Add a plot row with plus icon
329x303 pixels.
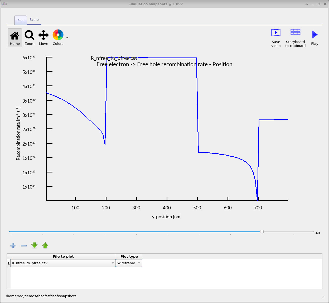(x=13, y=246)
